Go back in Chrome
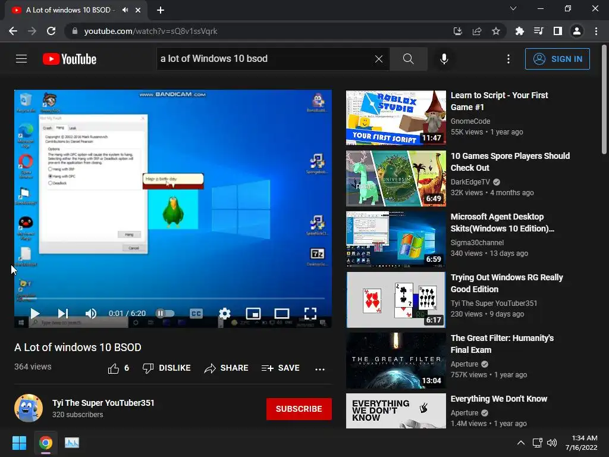Screen dimensions: 609x457 [x=13, y=31]
